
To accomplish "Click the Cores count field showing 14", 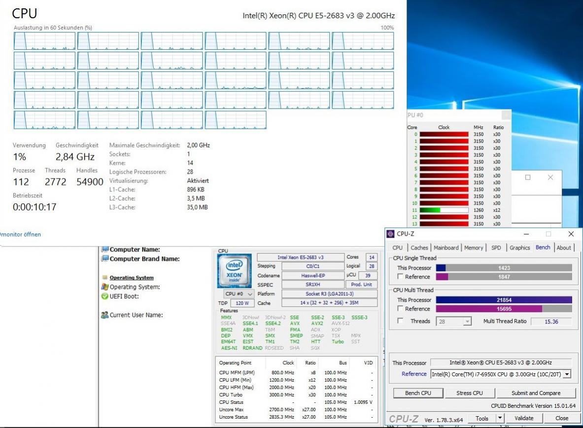I will (372, 257).
